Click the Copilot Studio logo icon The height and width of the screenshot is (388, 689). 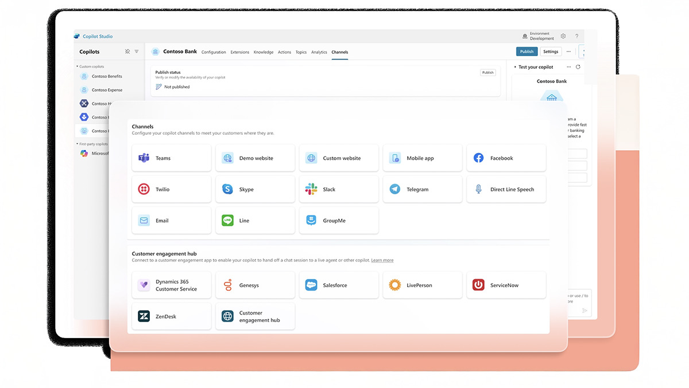(77, 36)
